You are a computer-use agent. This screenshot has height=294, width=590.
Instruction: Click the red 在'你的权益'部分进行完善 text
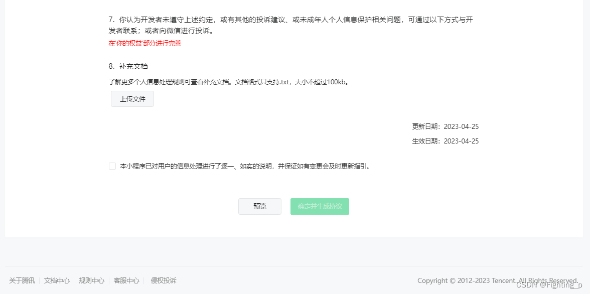pos(145,43)
